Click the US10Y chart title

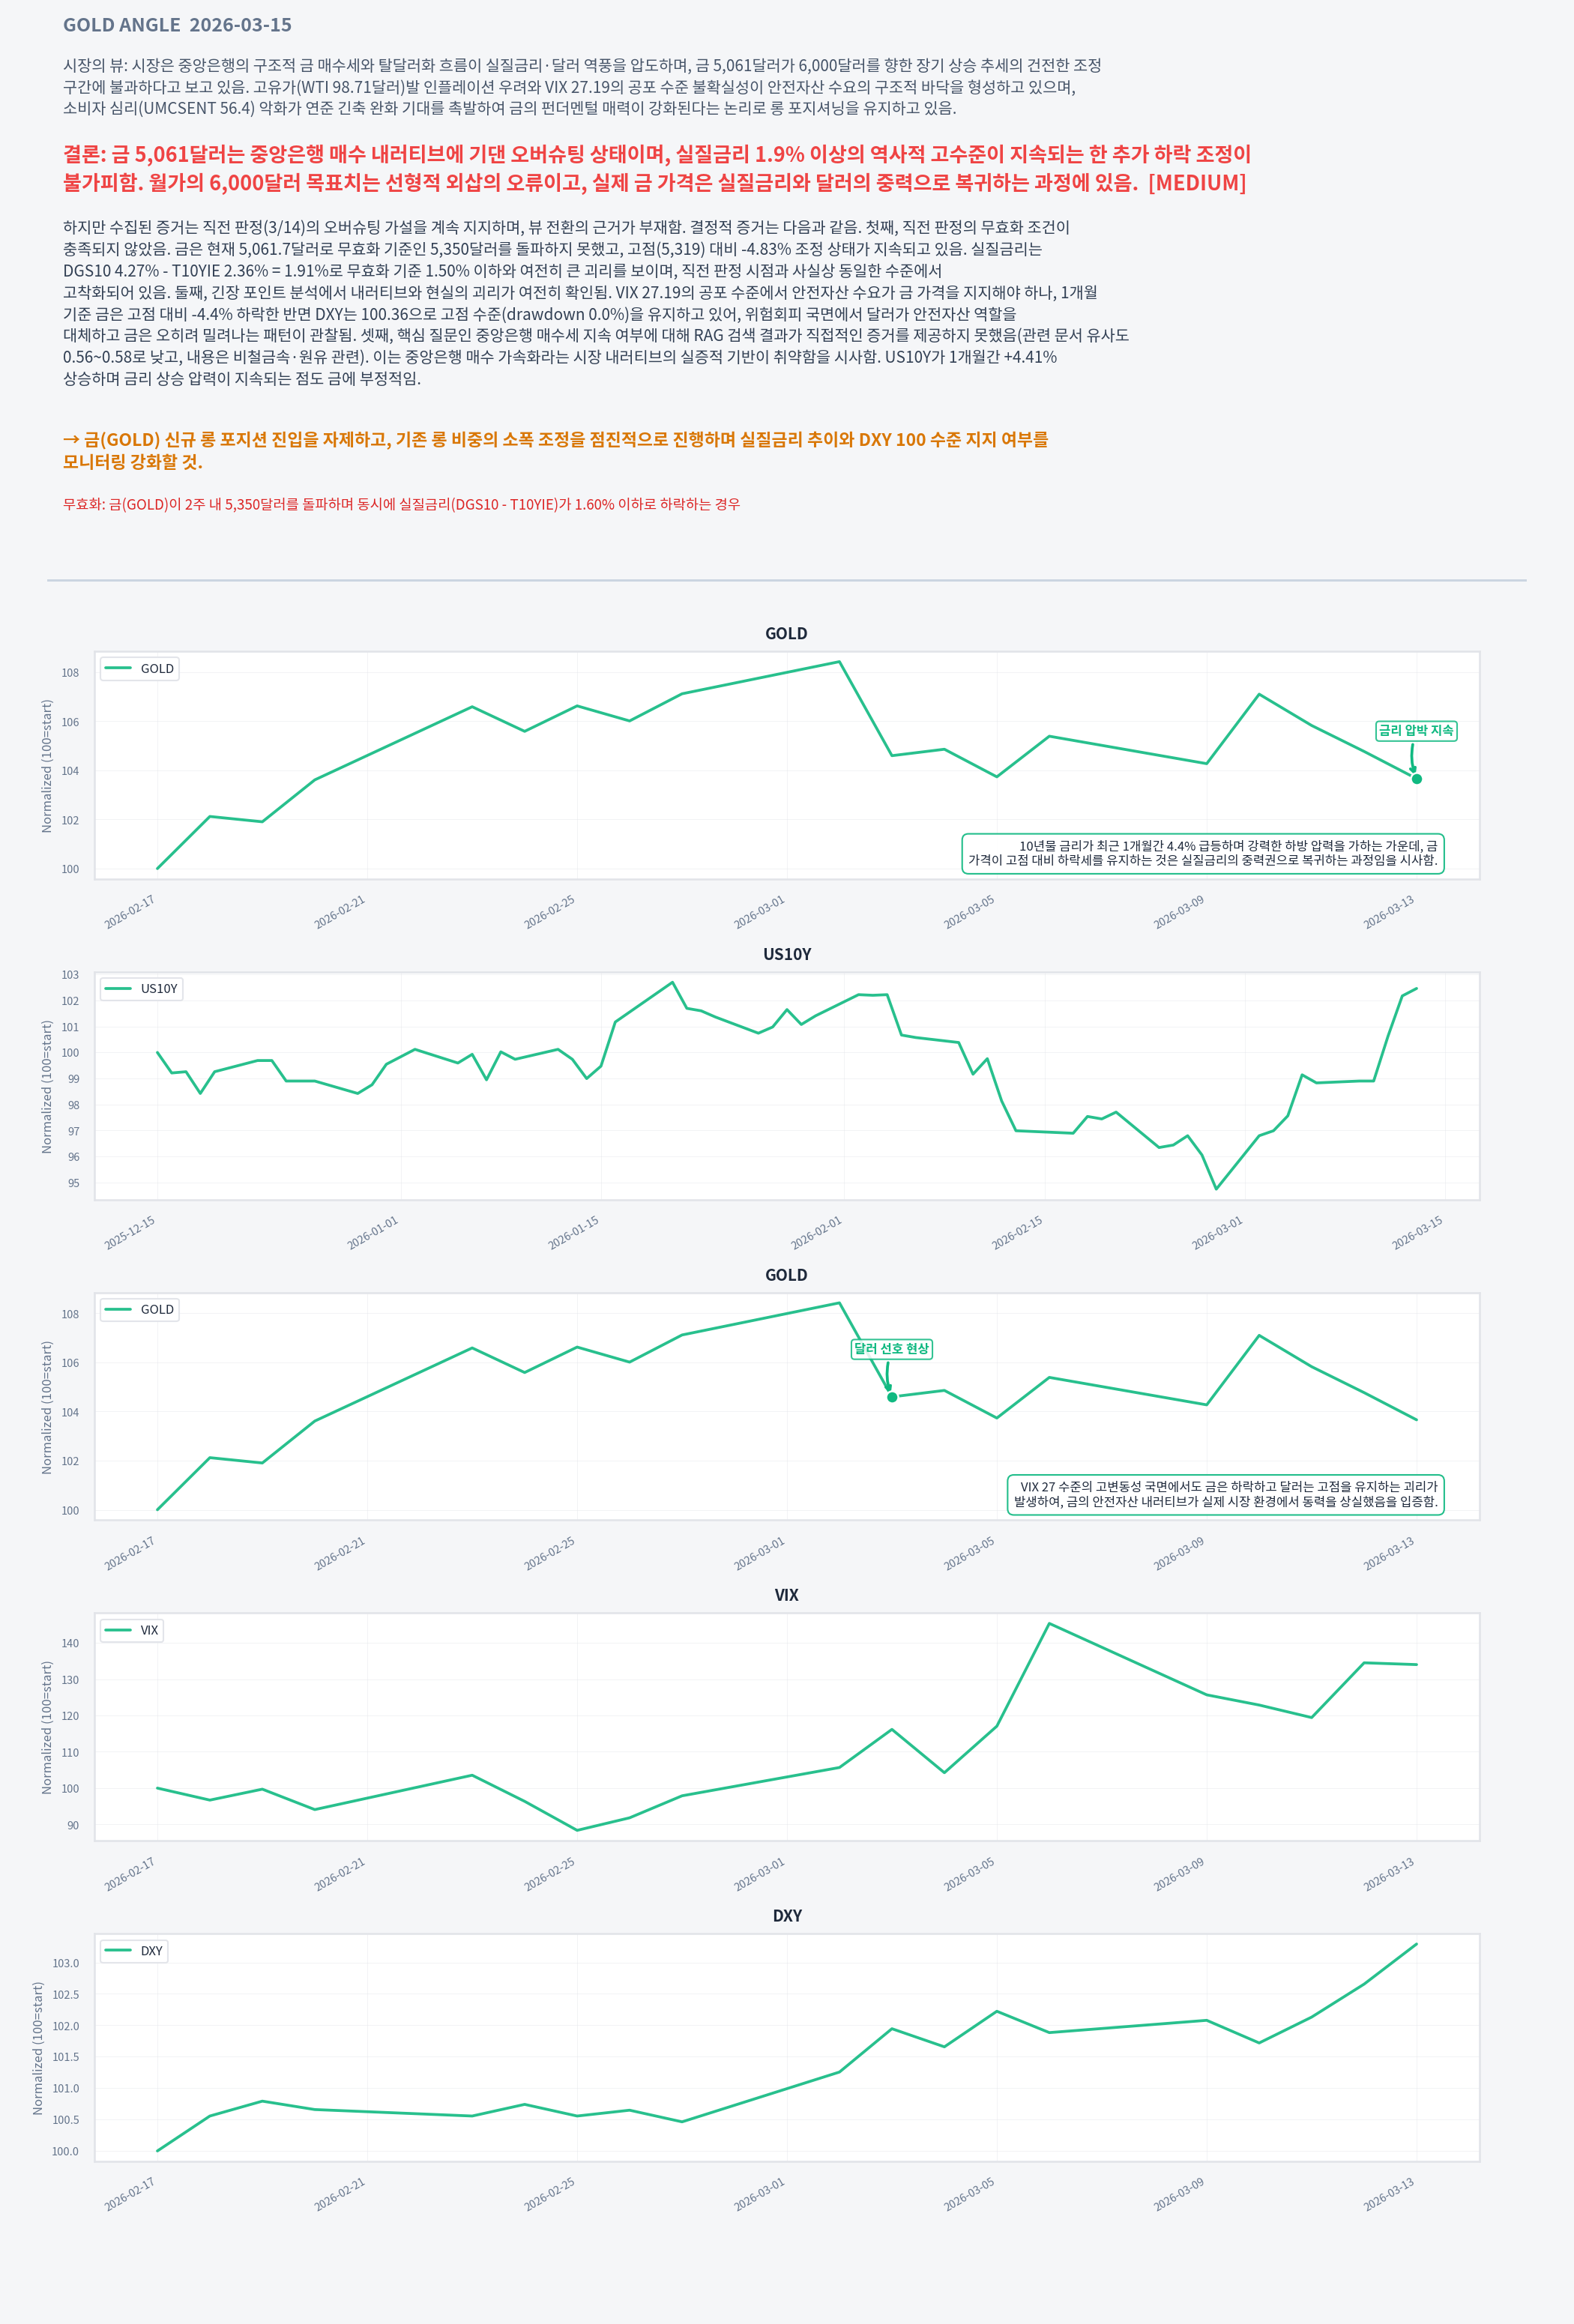click(787, 954)
